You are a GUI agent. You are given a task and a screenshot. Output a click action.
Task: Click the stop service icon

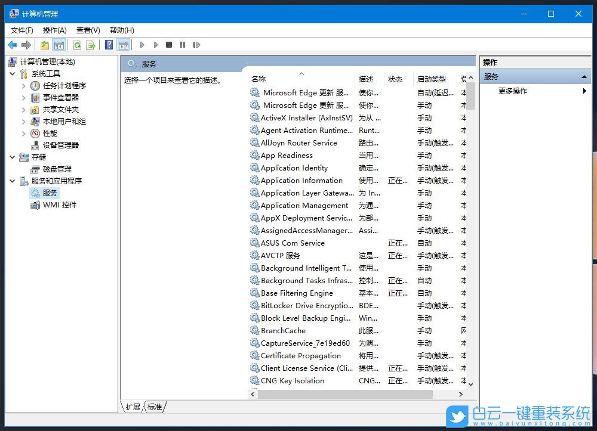(x=170, y=45)
